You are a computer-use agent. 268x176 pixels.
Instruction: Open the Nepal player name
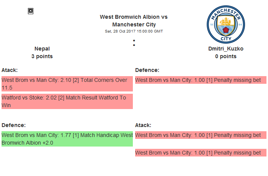[x=42, y=49]
